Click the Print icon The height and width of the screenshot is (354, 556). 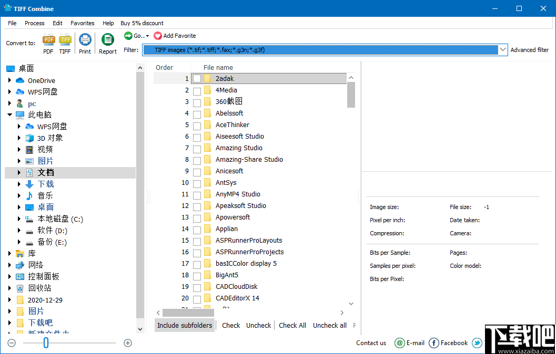(85, 39)
